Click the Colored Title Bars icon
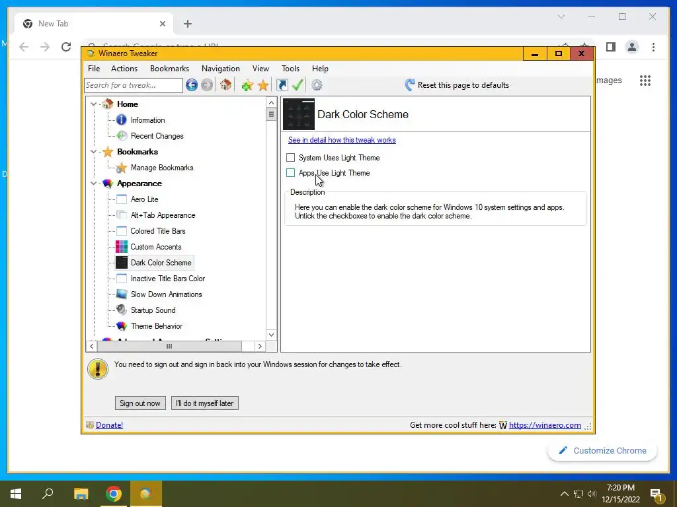The height and width of the screenshot is (507, 677). pos(122,231)
